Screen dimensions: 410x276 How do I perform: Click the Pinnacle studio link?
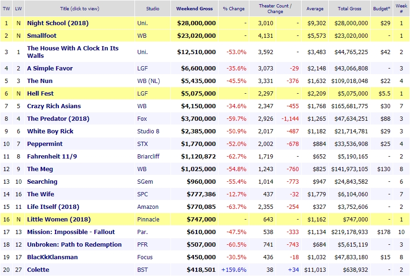pyautogui.click(x=148, y=219)
